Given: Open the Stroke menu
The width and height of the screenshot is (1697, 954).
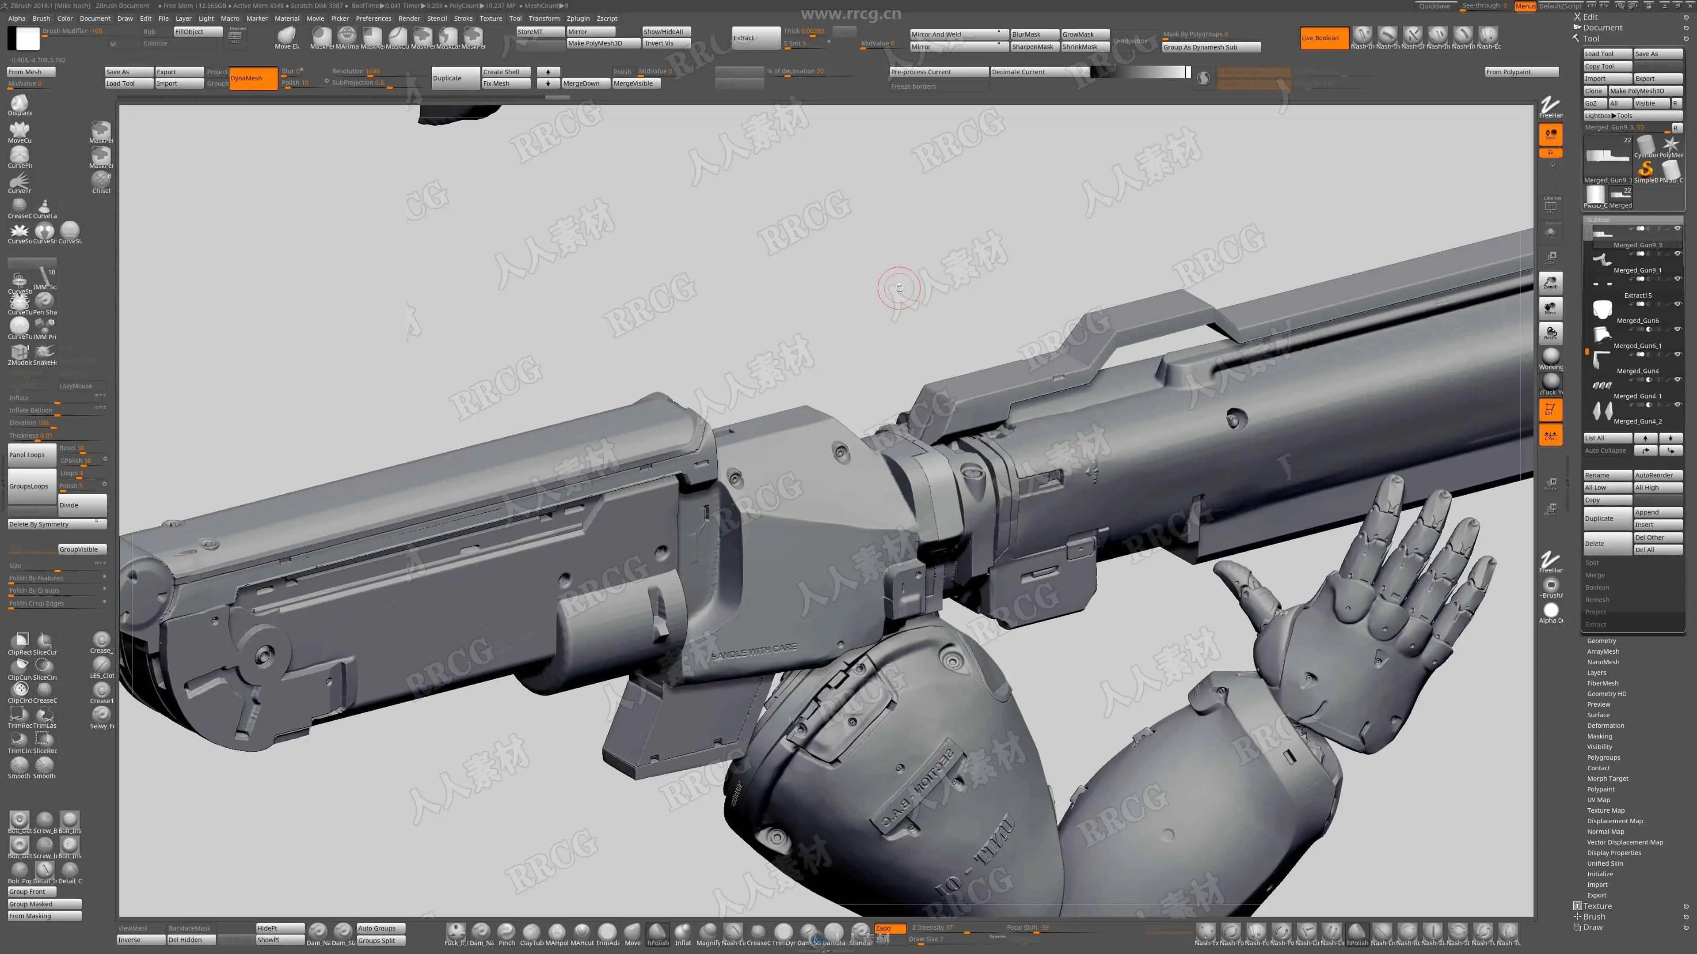Looking at the screenshot, I should pyautogui.click(x=463, y=19).
